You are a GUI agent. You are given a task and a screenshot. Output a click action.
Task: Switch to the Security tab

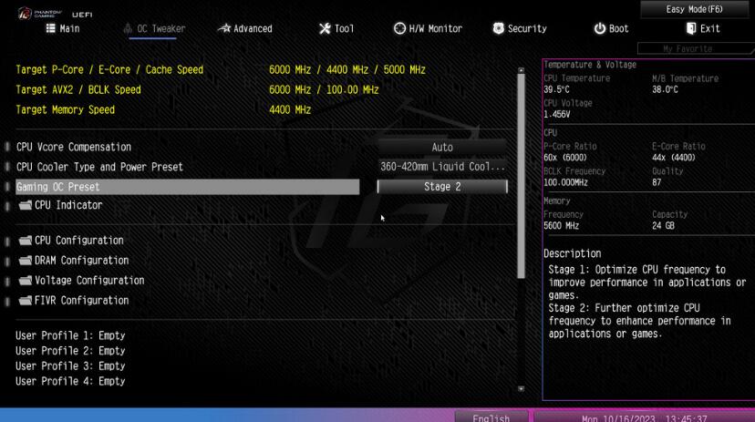(520, 29)
